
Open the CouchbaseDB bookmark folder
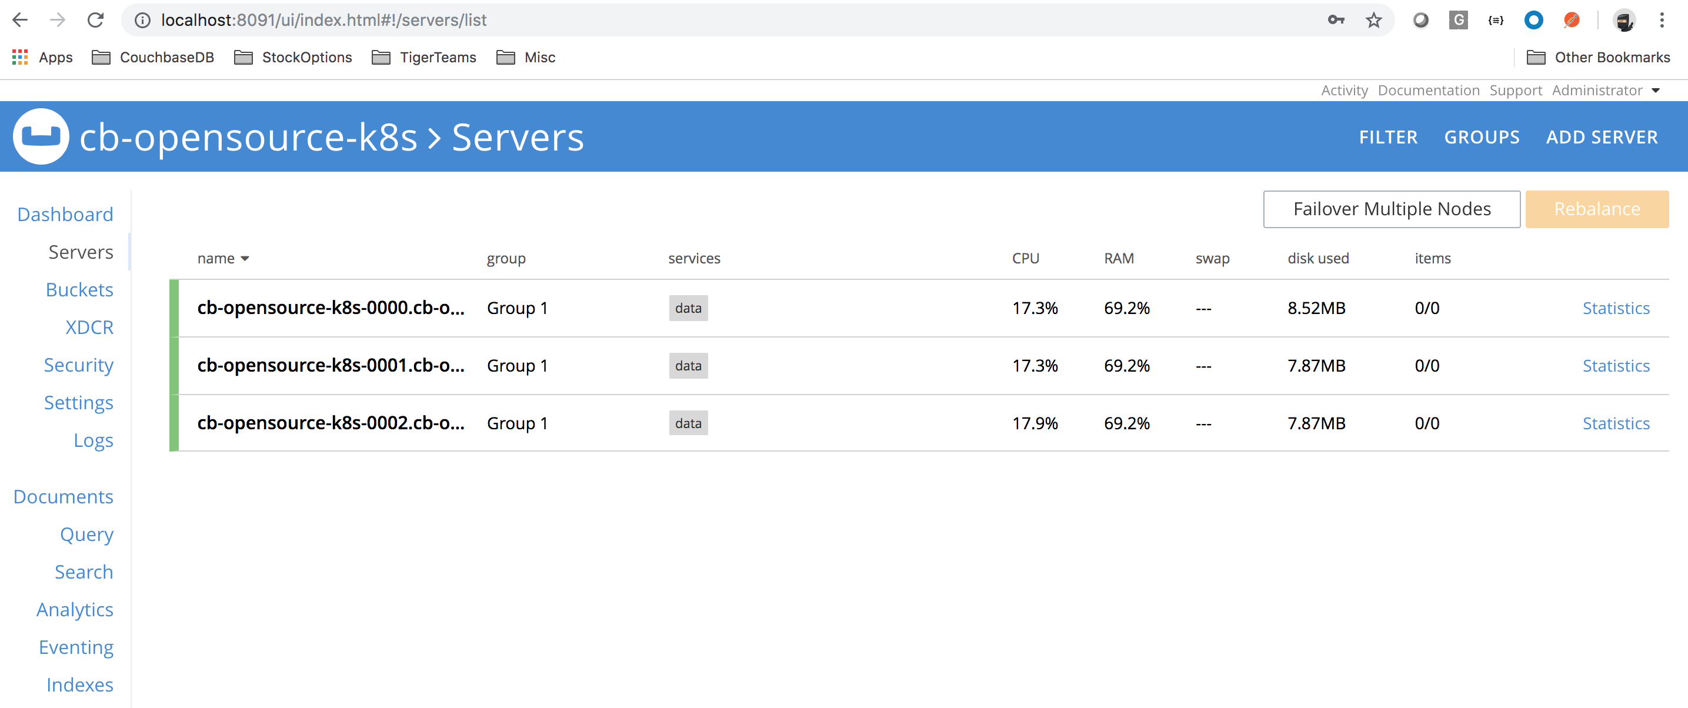point(154,58)
